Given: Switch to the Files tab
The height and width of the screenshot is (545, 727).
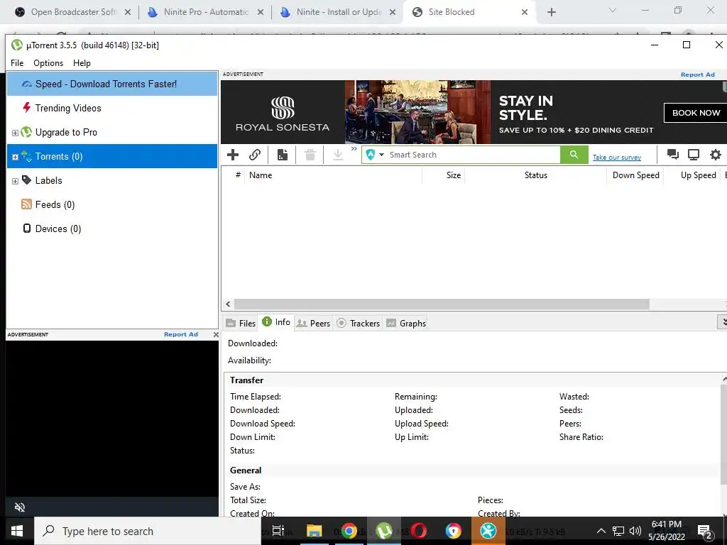Looking at the screenshot, I should (x=241, y=323).
